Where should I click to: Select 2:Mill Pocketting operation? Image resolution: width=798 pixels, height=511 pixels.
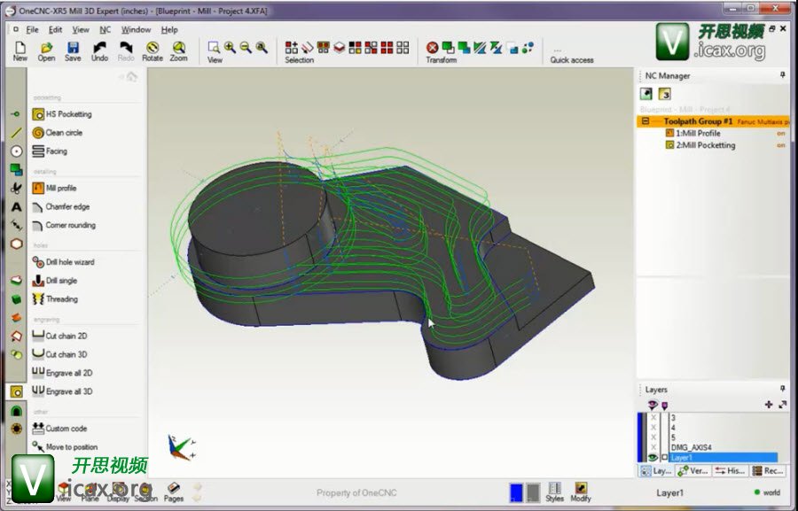pyautogui.click(x=705, y=145)
